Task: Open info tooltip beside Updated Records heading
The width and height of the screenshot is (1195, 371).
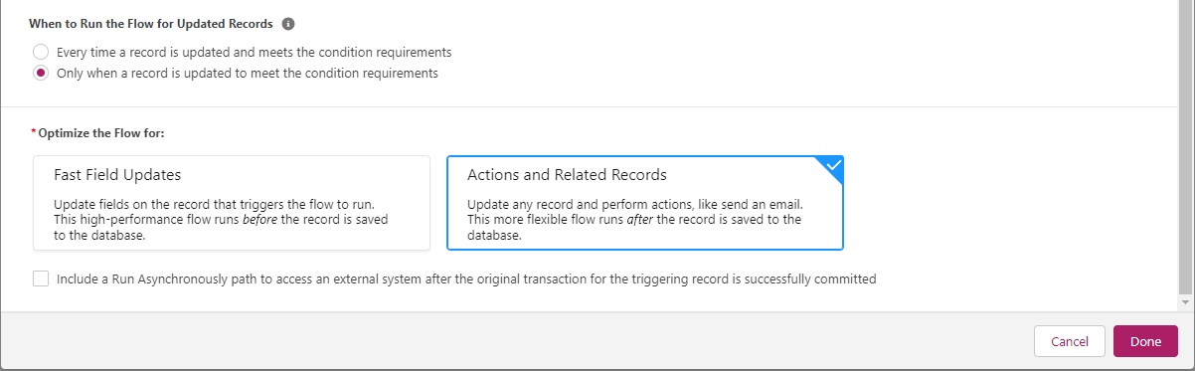Action: [x=288, y=23]
